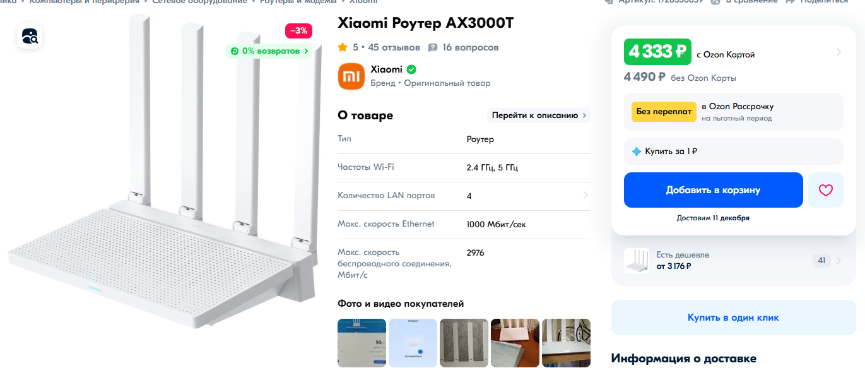
Task: Expand the Есть дешевле offers chevron
Action: [839, 261]
